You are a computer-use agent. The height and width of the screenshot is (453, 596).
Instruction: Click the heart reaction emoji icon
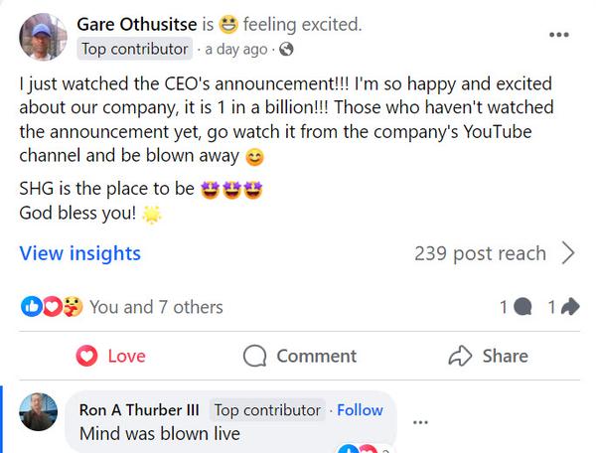click(51, 307)
